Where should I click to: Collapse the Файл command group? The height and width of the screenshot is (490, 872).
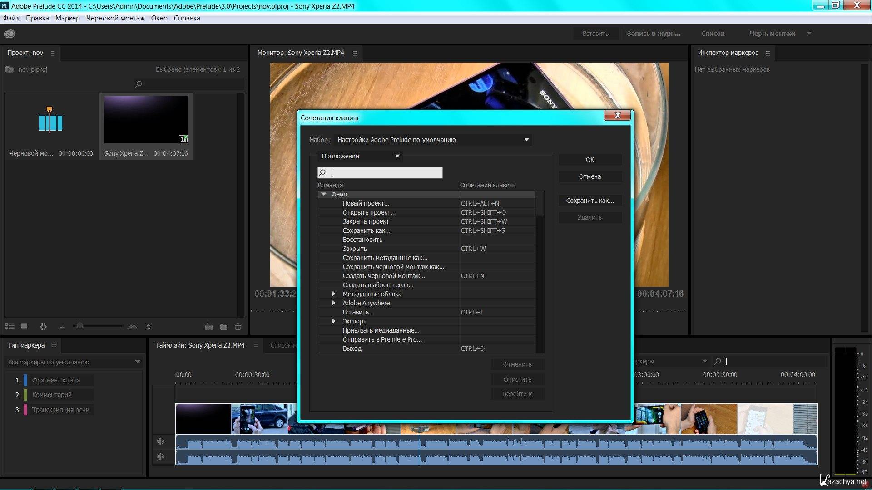point(324,194)
